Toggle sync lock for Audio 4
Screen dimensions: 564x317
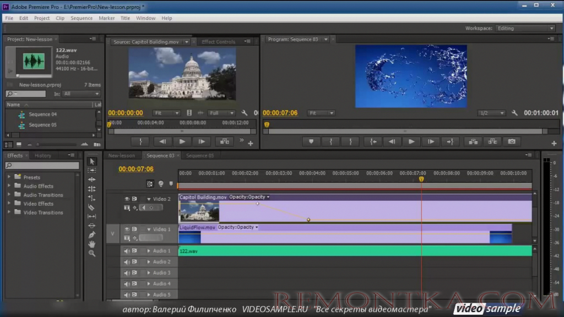(x=134, y=283)
